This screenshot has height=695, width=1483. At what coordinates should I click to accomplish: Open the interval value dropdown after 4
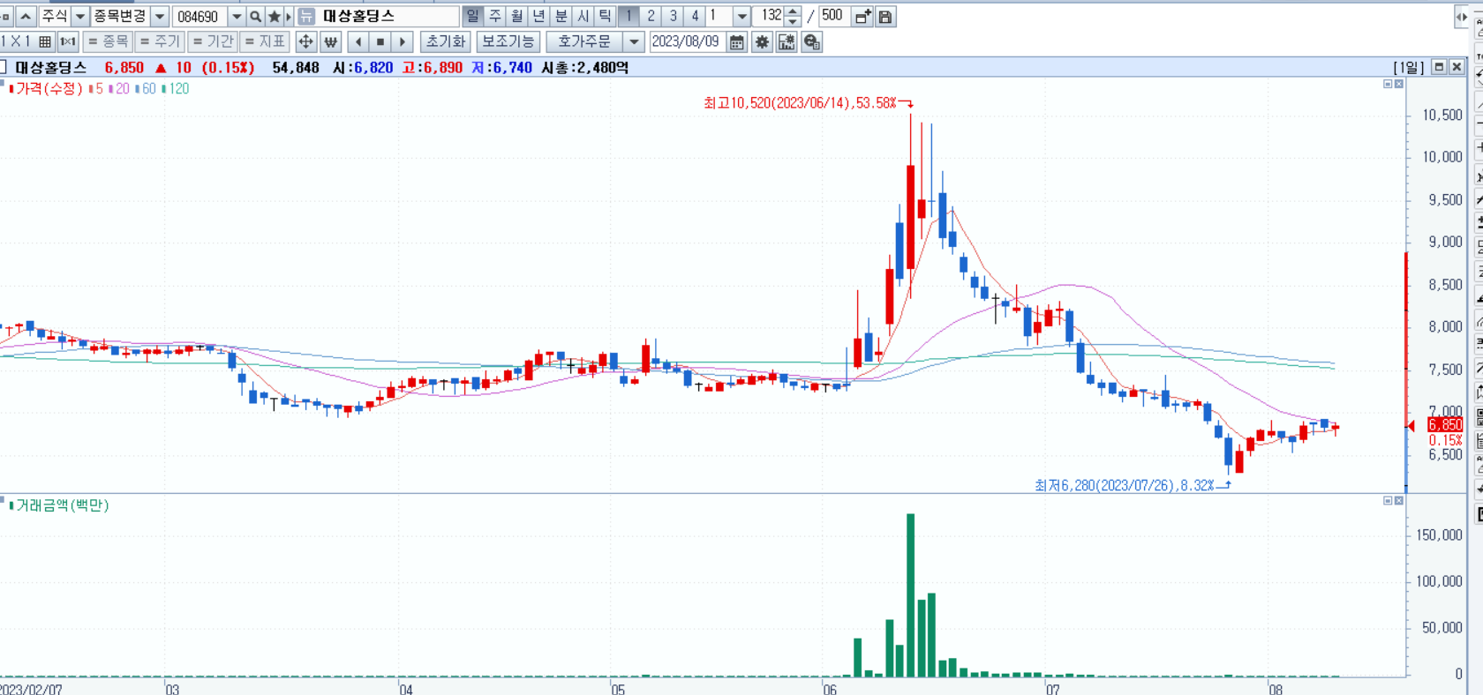(741, 16)
